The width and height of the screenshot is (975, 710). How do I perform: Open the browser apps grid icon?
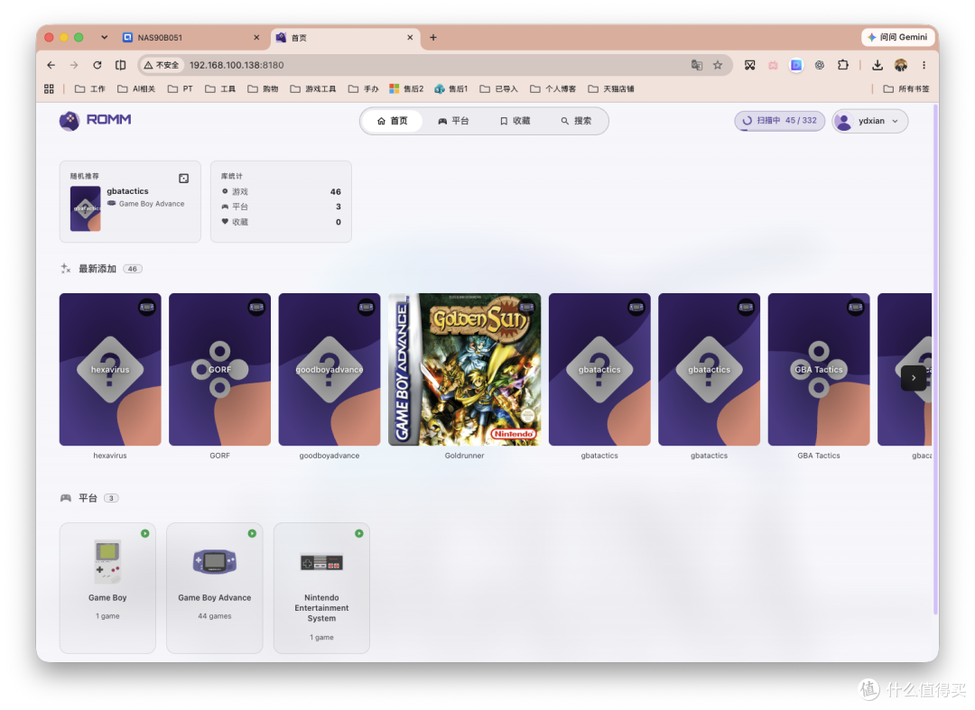[49, 88]
